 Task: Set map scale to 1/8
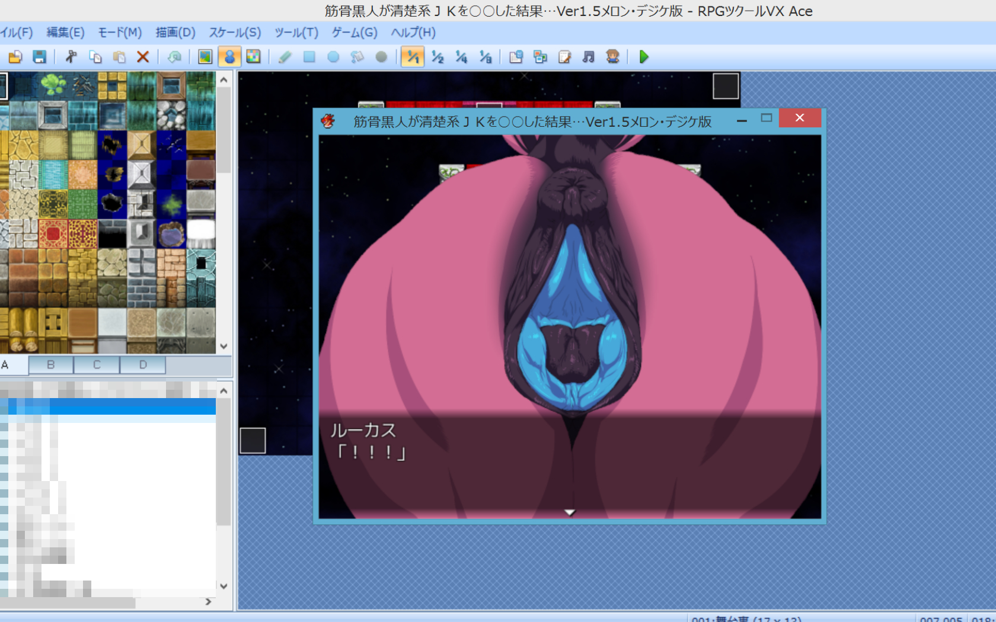click(x=486, y=57)
